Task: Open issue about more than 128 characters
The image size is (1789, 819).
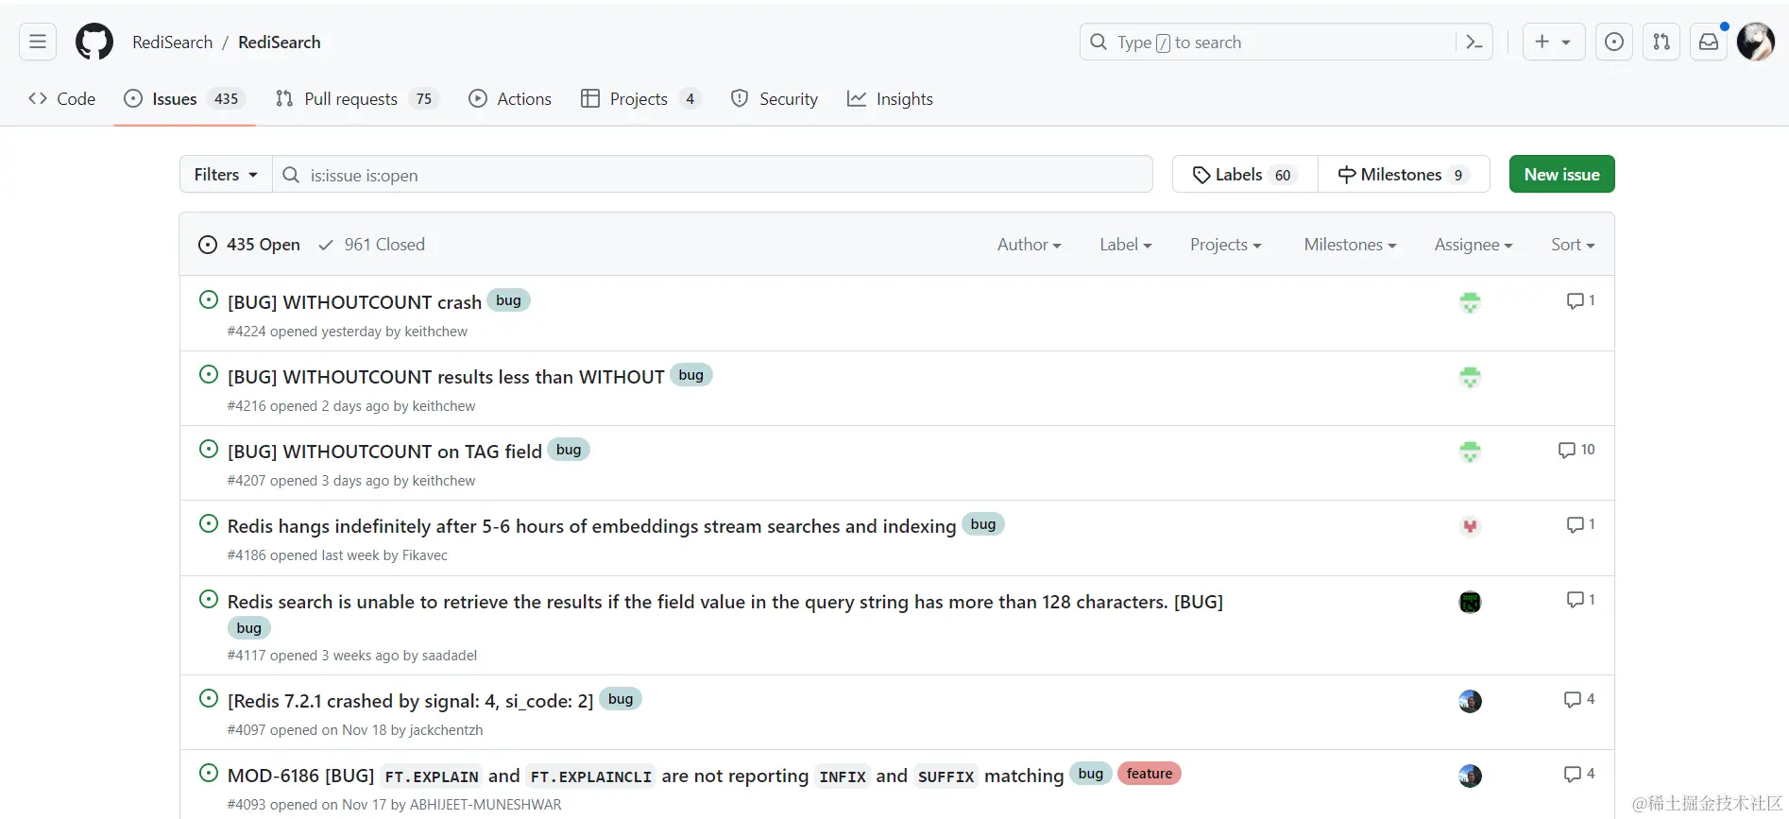Action: [724, 601]
